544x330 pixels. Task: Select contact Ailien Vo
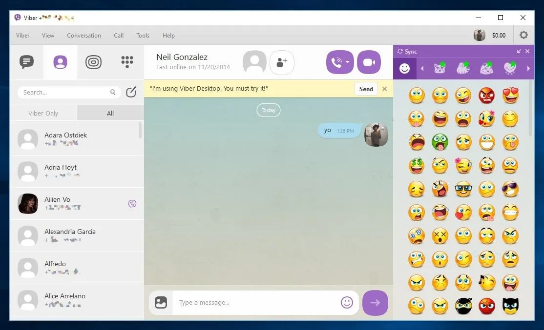tap(77, 204)
